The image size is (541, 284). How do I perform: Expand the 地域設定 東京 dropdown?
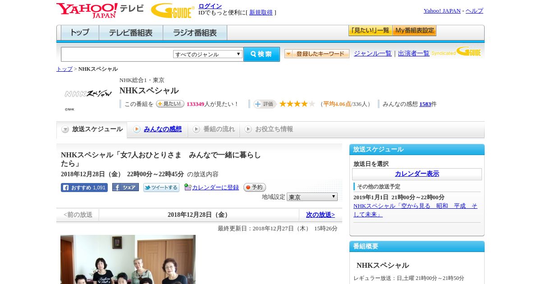(x=312, y=197)
